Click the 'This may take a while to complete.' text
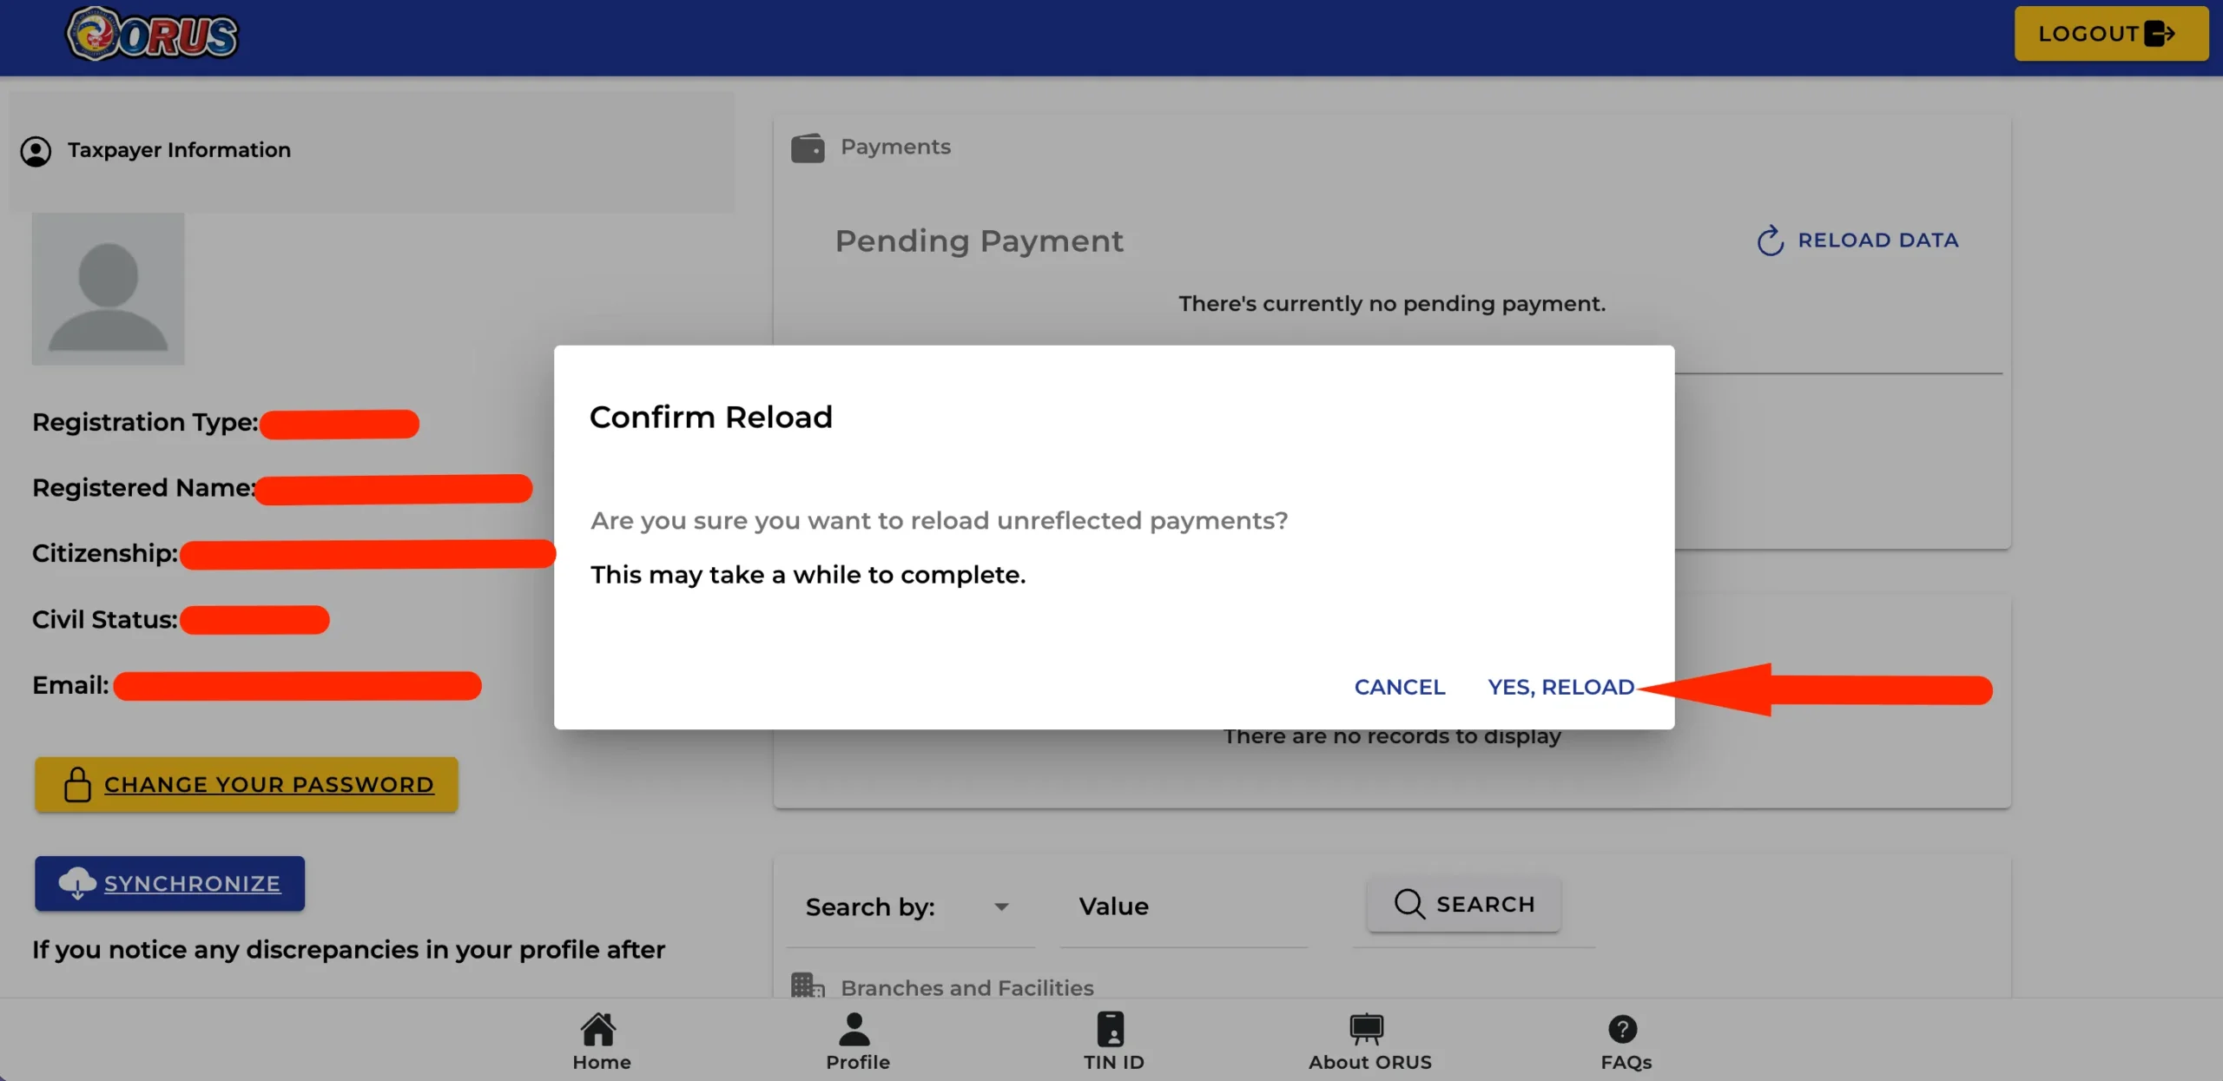Screen dimensions: 2223x1081 coord(808,575)
